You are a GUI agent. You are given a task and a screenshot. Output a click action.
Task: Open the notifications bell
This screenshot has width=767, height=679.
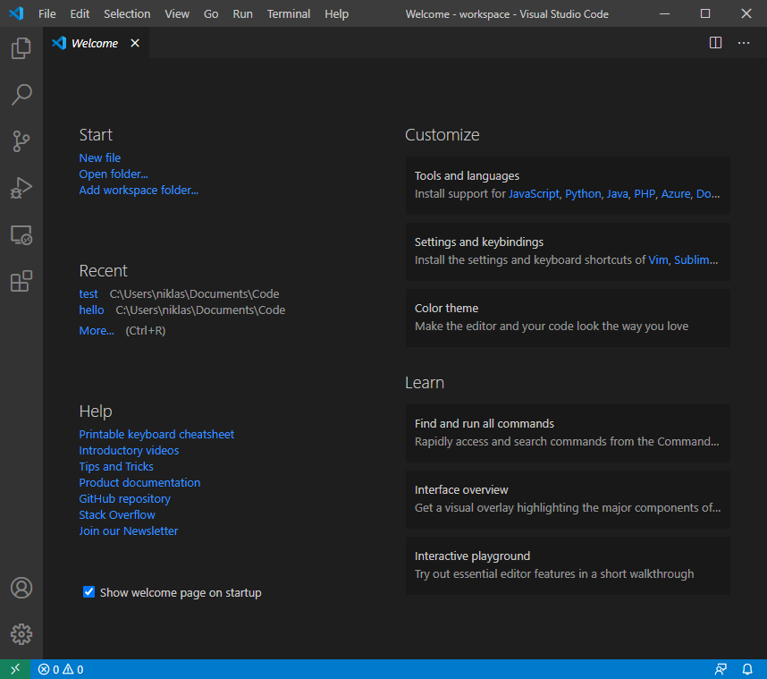pyautogui.click(x=747, y=668)
